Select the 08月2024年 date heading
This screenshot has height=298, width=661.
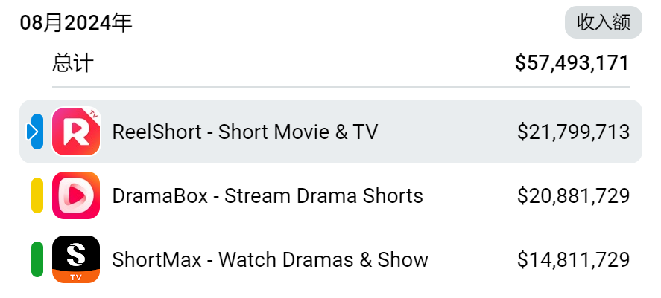pyautogui.click(x=76, y=23)
